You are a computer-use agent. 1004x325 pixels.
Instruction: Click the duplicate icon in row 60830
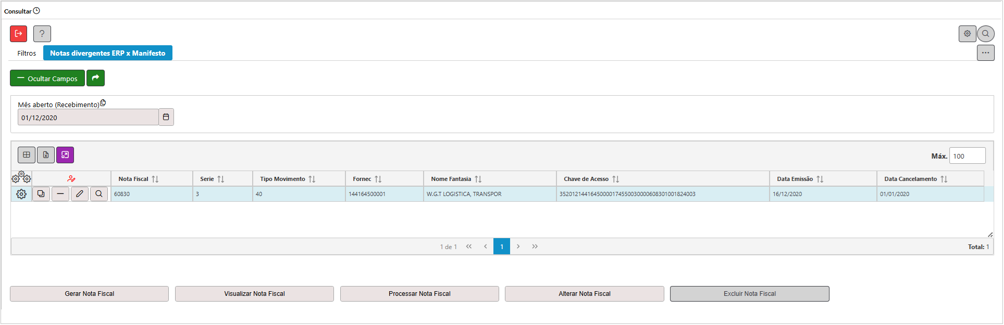point(41,194)
